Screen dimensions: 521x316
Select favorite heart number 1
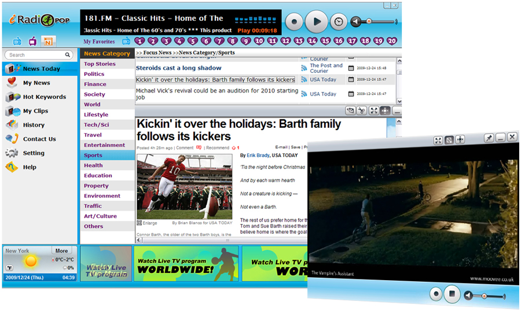point(140,41)
